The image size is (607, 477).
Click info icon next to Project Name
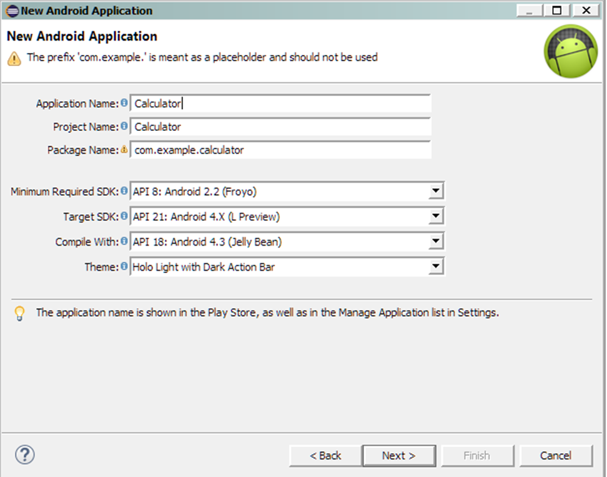(124, 126)
